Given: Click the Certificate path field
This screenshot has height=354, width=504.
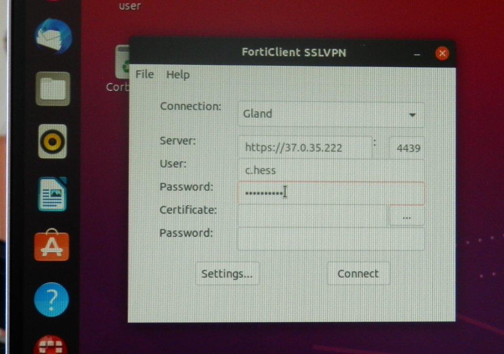Looking at the screenshot, I should coord(312,216).
